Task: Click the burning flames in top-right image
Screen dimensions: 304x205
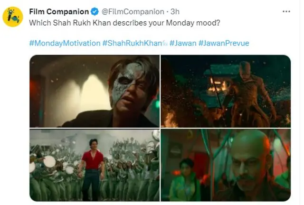Action: click(x=217, y=86)
